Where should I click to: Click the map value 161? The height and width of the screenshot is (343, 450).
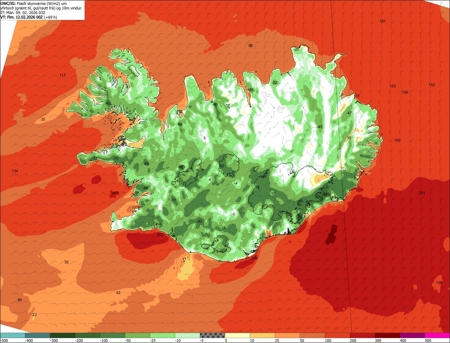[x=382, y=21]
